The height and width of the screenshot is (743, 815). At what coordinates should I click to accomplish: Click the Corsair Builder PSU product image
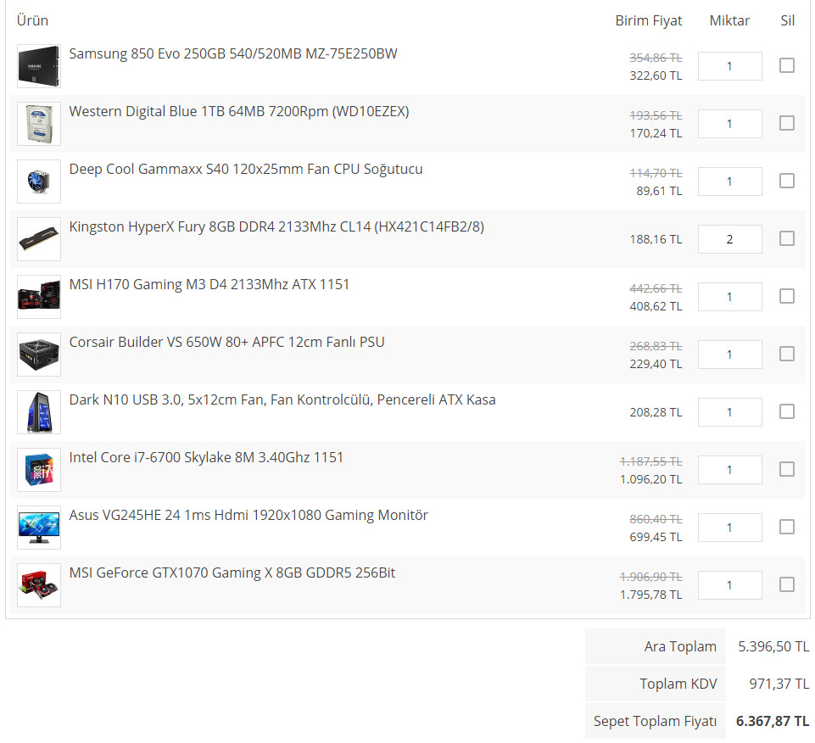tap(39, 355)
